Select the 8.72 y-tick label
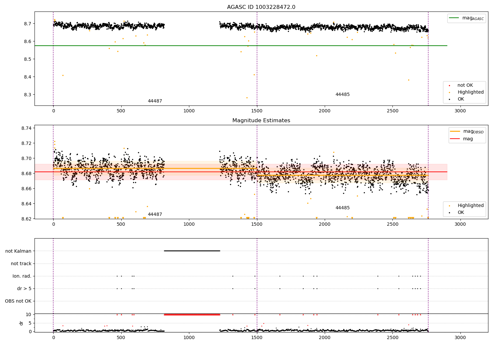The height and width of the screenshot is (345, 493). click(x=26, y=143)
